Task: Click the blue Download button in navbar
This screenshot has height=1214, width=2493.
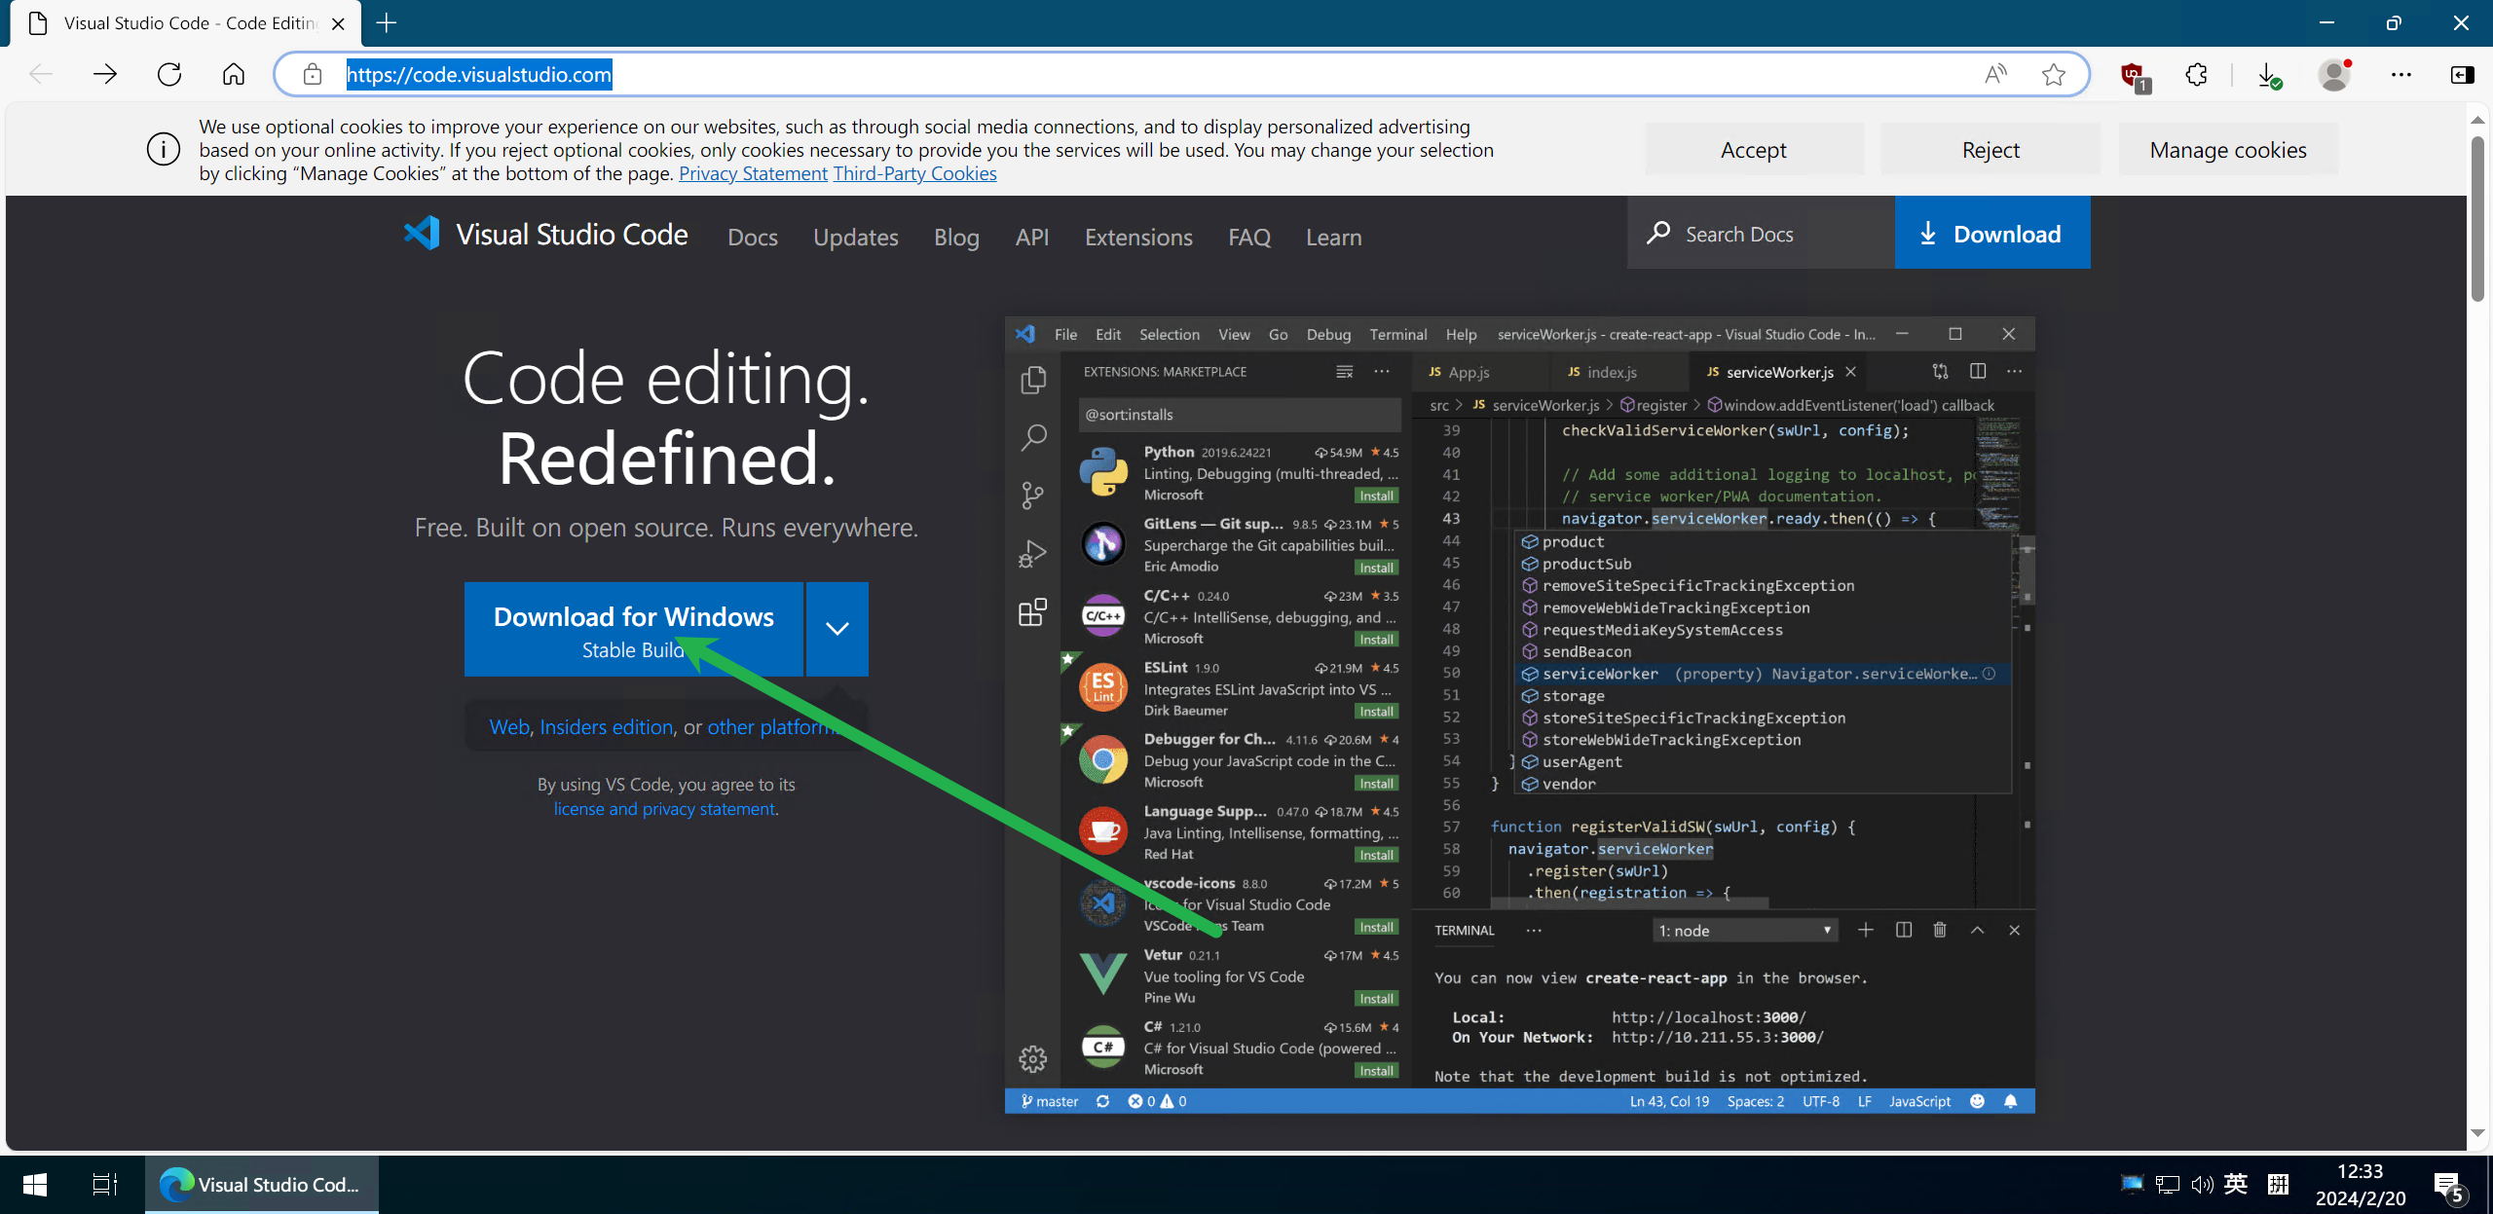Action: click(1992, 234)
